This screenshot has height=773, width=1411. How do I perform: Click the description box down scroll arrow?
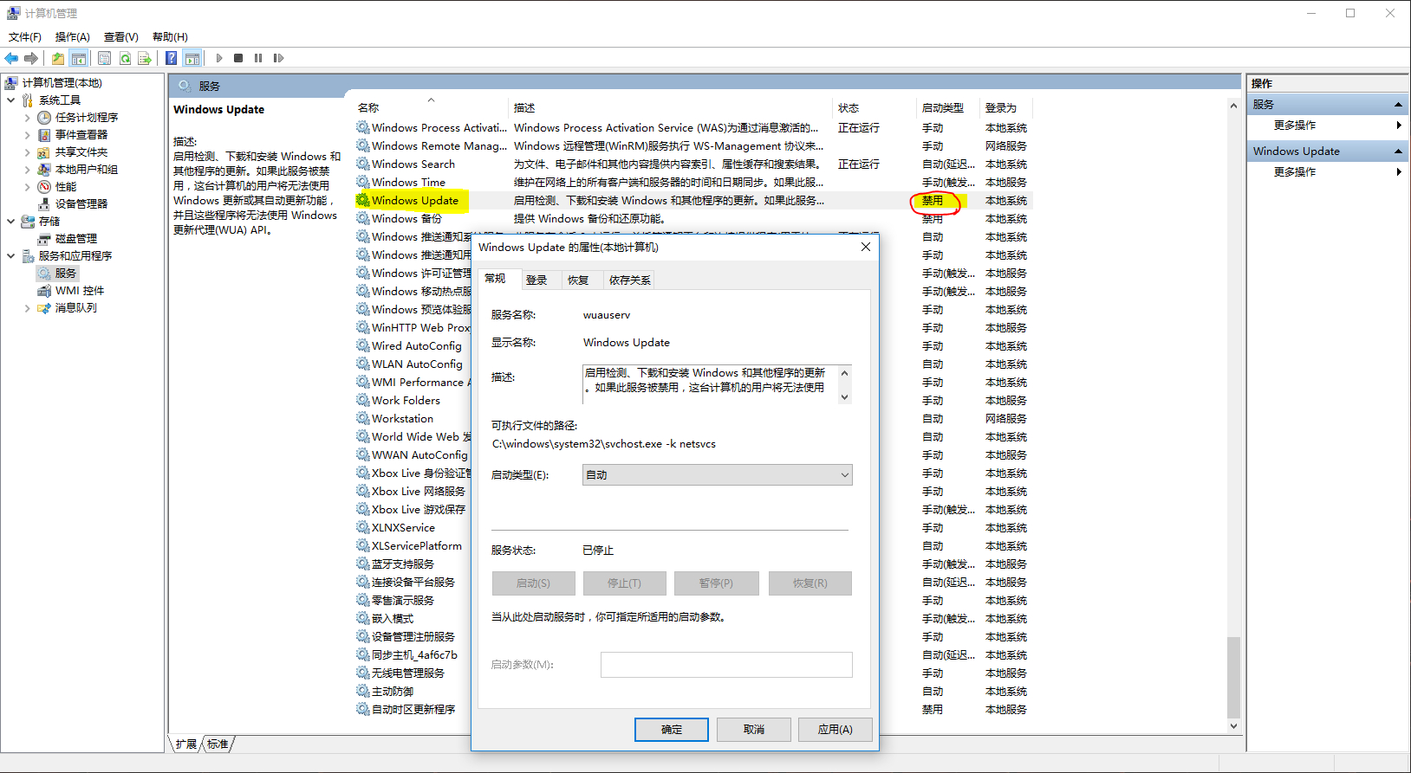tap(845, 397)
